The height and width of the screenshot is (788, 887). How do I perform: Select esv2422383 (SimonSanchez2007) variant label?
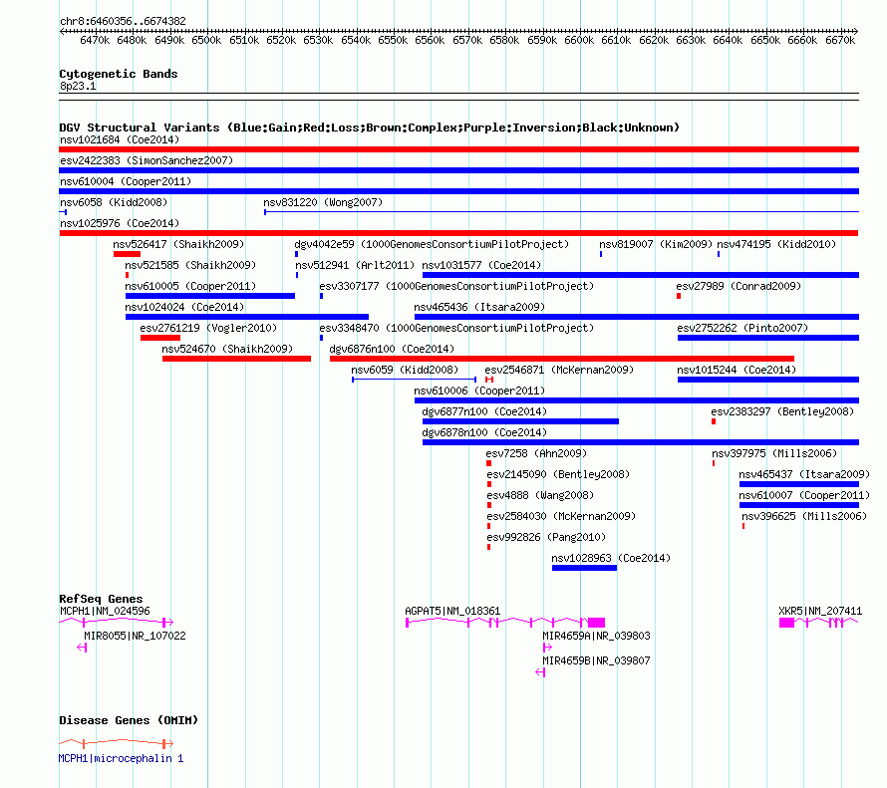click(147, 160)
